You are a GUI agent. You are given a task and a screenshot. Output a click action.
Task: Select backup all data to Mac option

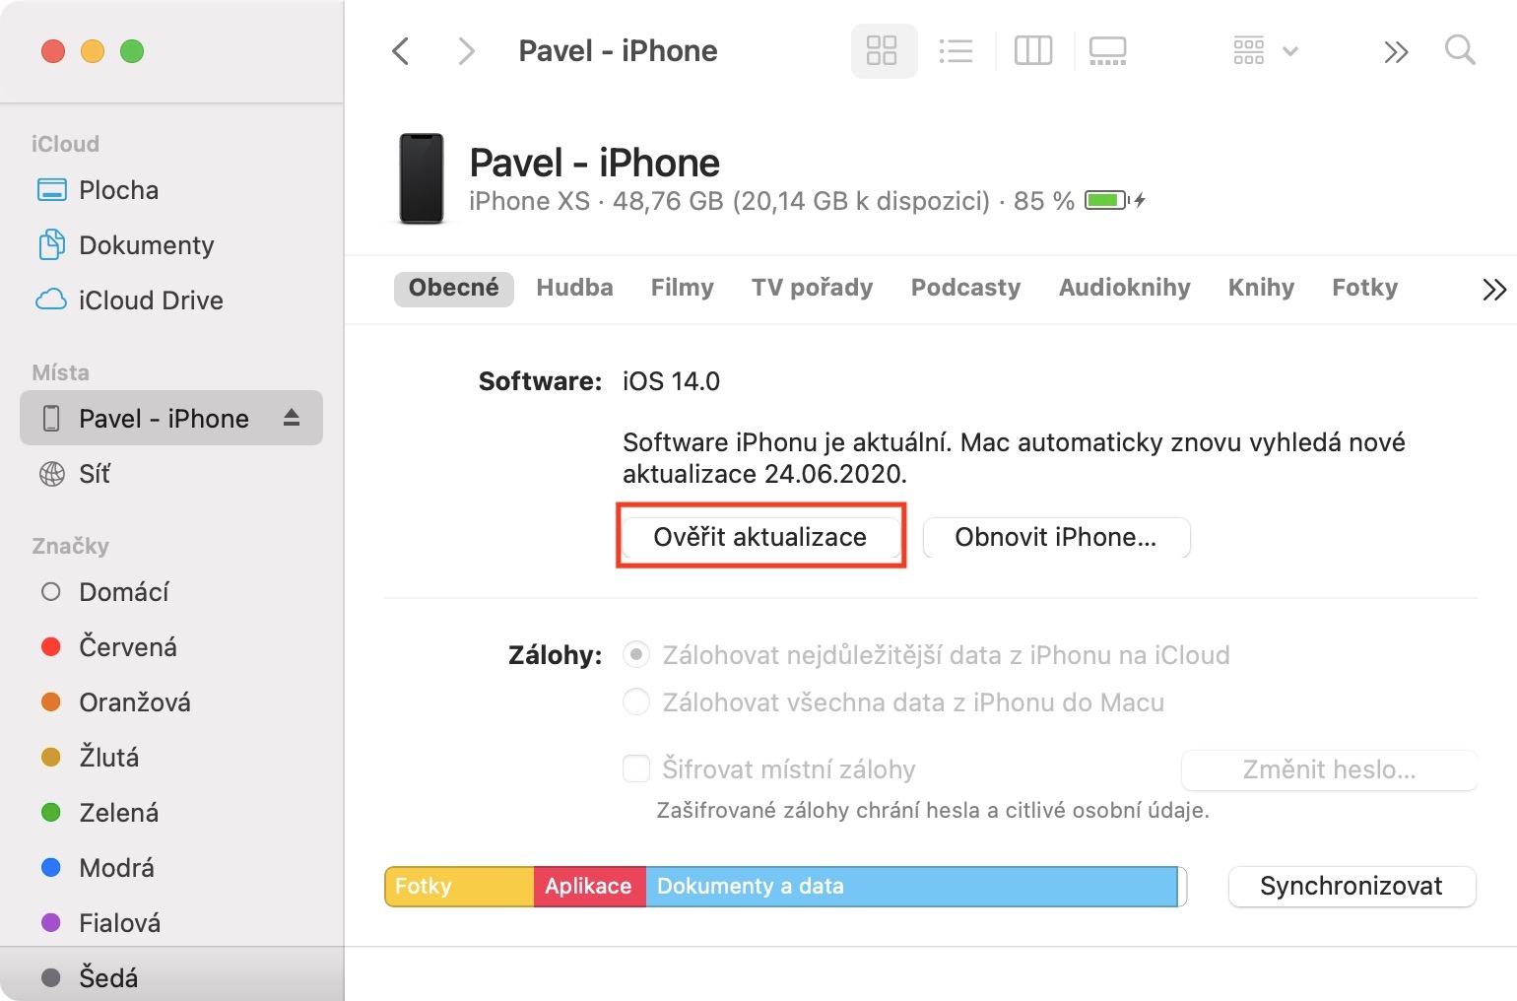(x=636, y=701)
